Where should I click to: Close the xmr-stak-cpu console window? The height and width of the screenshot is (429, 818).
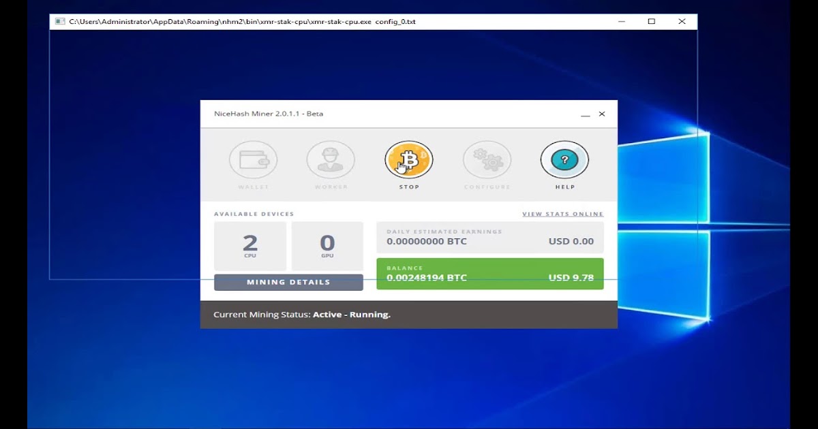point(682,22)
